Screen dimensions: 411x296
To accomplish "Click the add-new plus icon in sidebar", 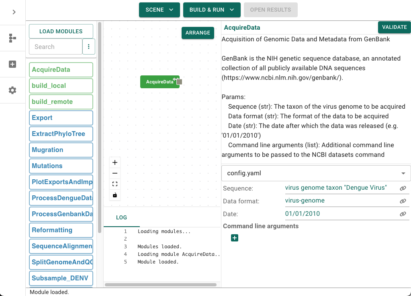I will tap(12, 64).
